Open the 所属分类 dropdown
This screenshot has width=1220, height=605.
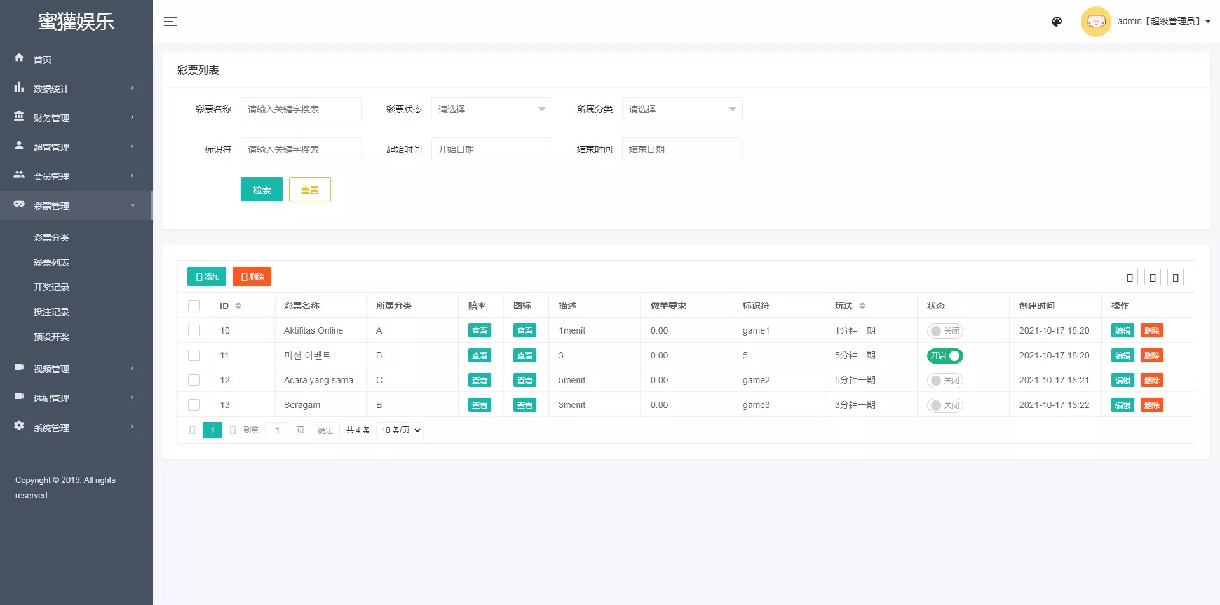point(682,109)
